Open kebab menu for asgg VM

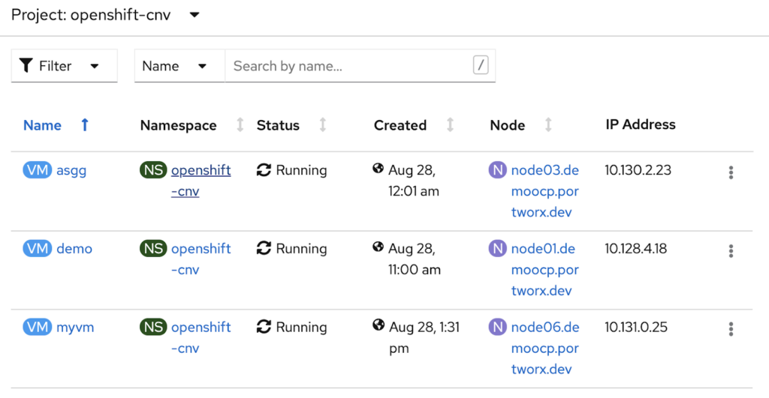[730, 172]
